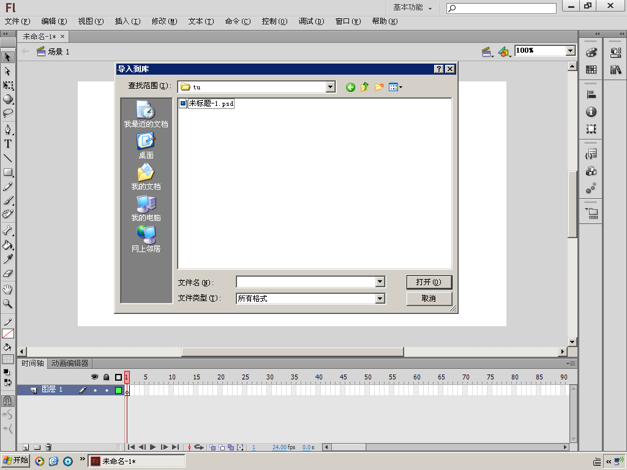Screen dimensions: 627x470
Task: Click the black and white colors button
Action: 7,372
